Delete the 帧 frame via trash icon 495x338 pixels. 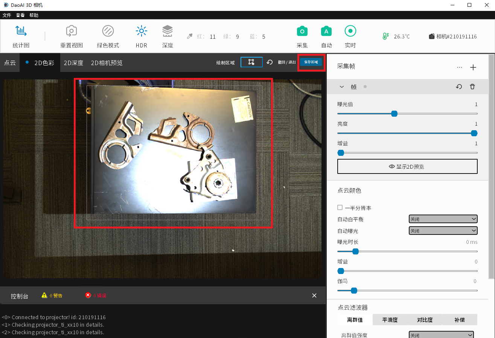coord(472,87)
